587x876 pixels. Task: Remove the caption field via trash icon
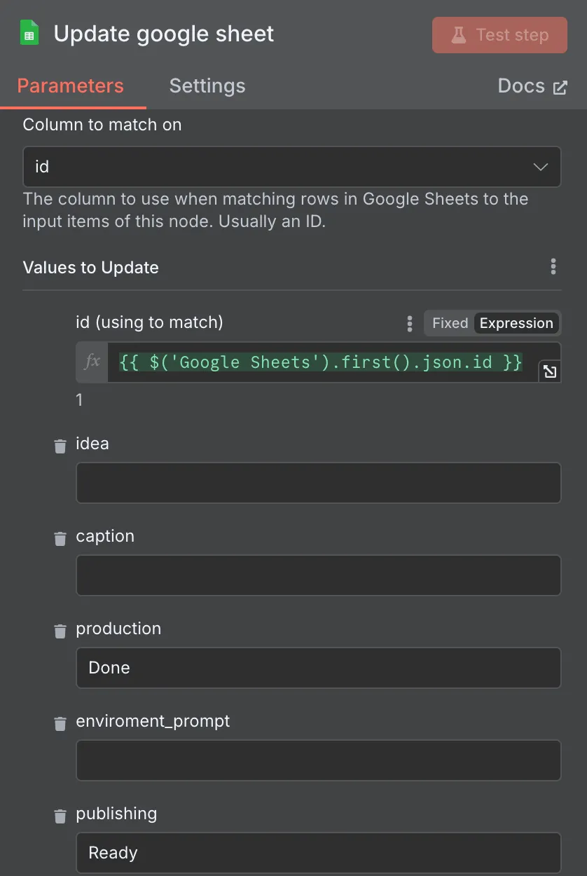coord(60,538)
